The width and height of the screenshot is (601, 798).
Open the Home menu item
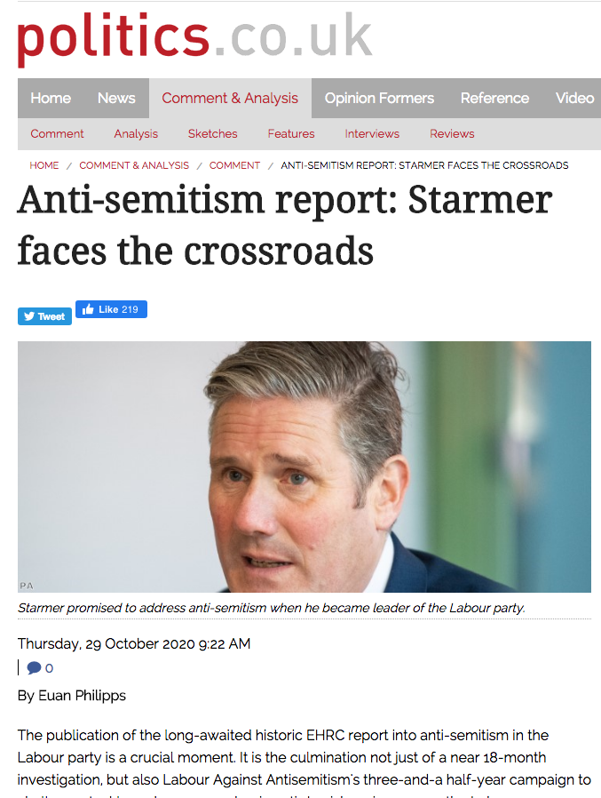click(51, 98)
